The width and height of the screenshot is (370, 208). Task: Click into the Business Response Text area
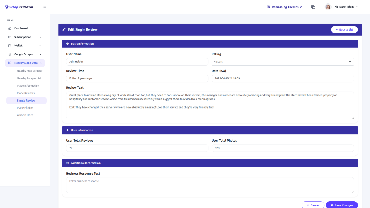coord(209,185)
